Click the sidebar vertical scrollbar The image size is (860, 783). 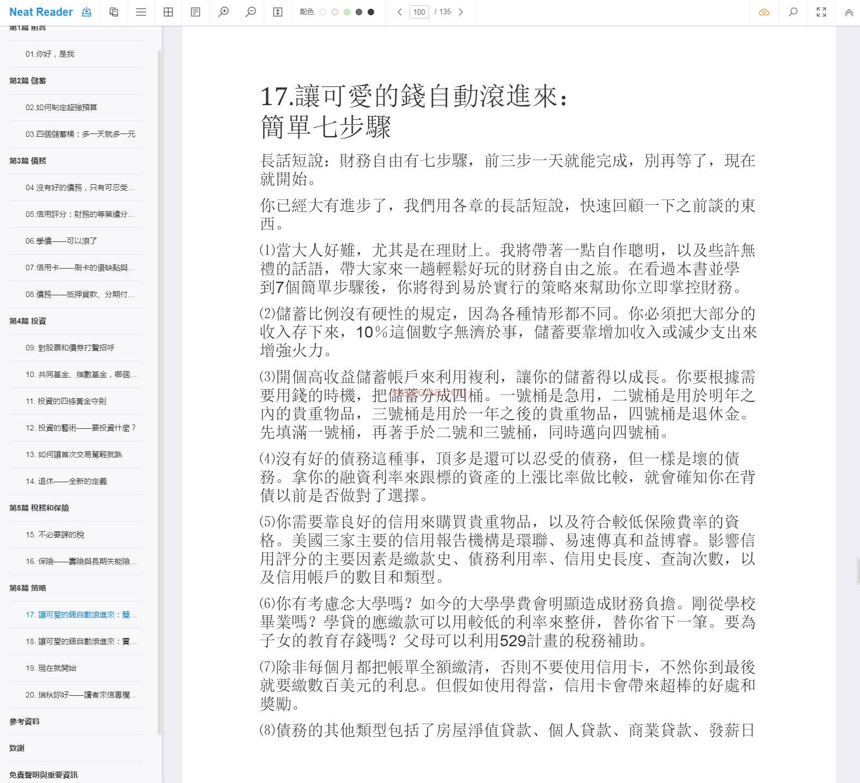pyautogui.click(x=159, y=392)
